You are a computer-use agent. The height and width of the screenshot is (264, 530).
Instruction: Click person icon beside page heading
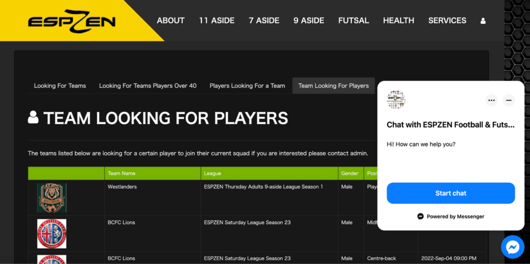tap(33, 118)
